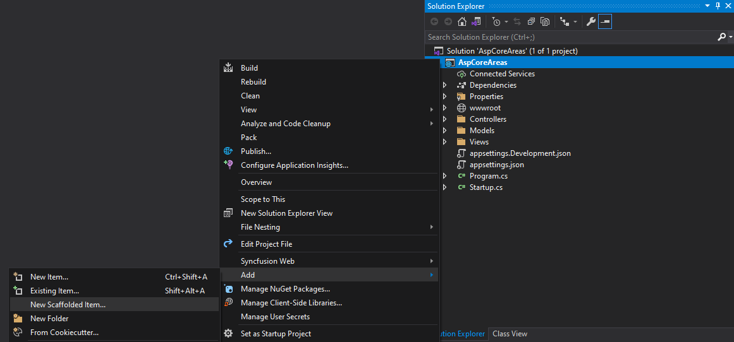Open Properties via the wrench icon
Screen dimensions: 734x342
click(590, 21)
